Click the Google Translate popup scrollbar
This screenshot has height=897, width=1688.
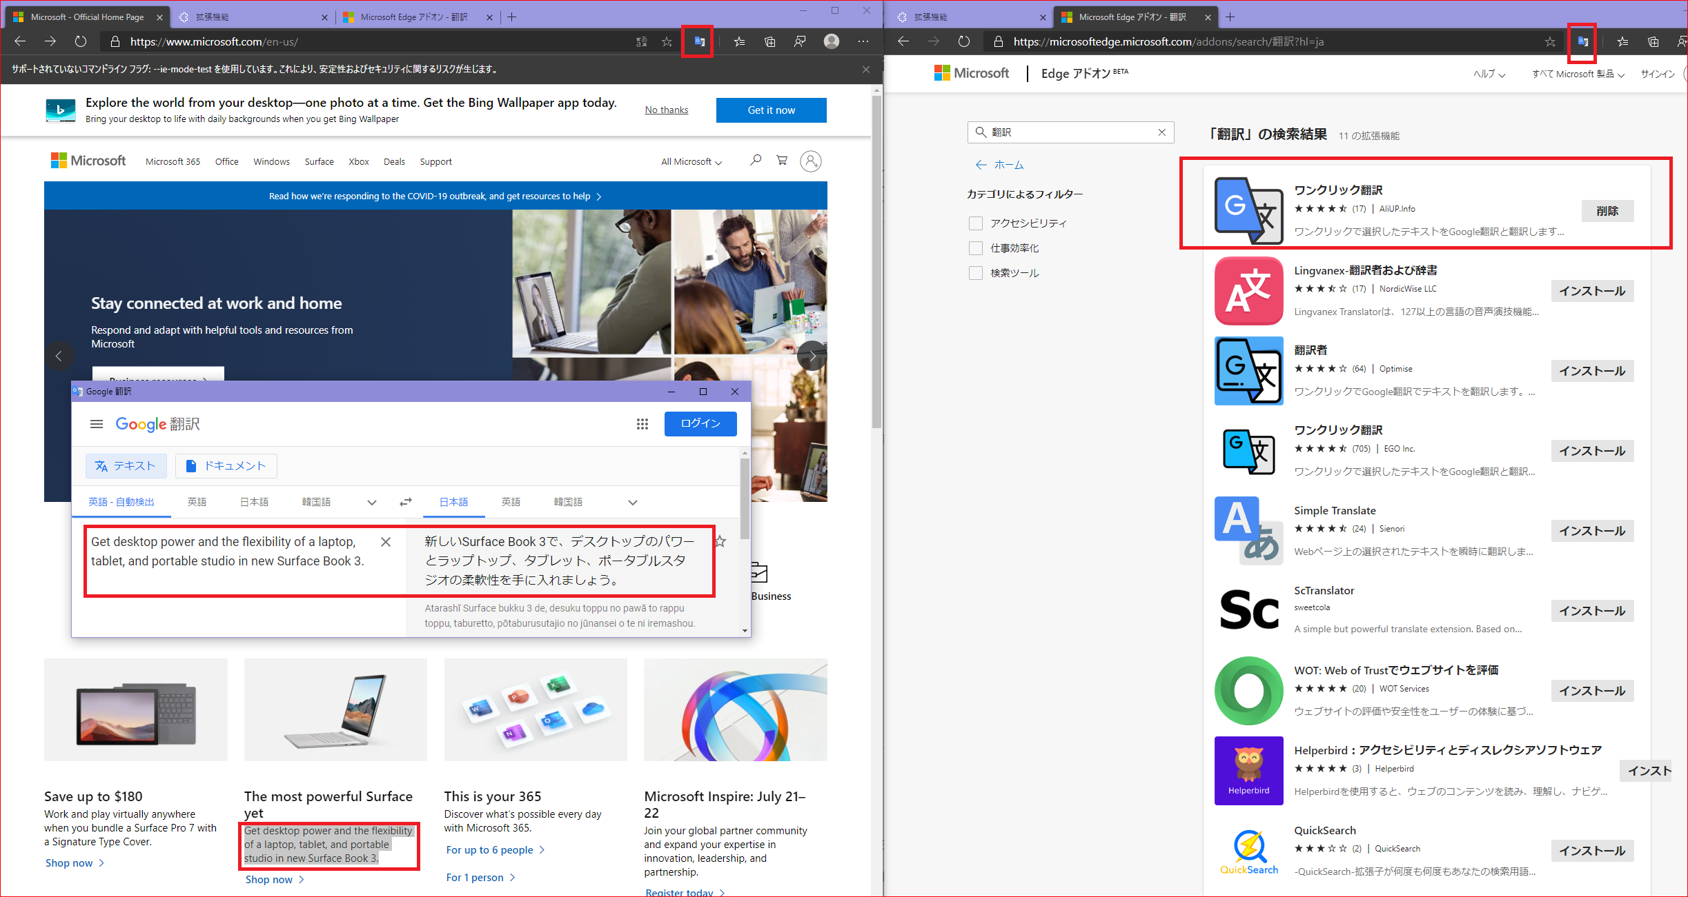click(x=745, y=498)
